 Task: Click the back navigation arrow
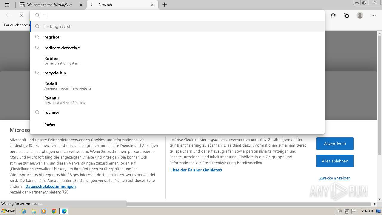[x=8, y=15]
